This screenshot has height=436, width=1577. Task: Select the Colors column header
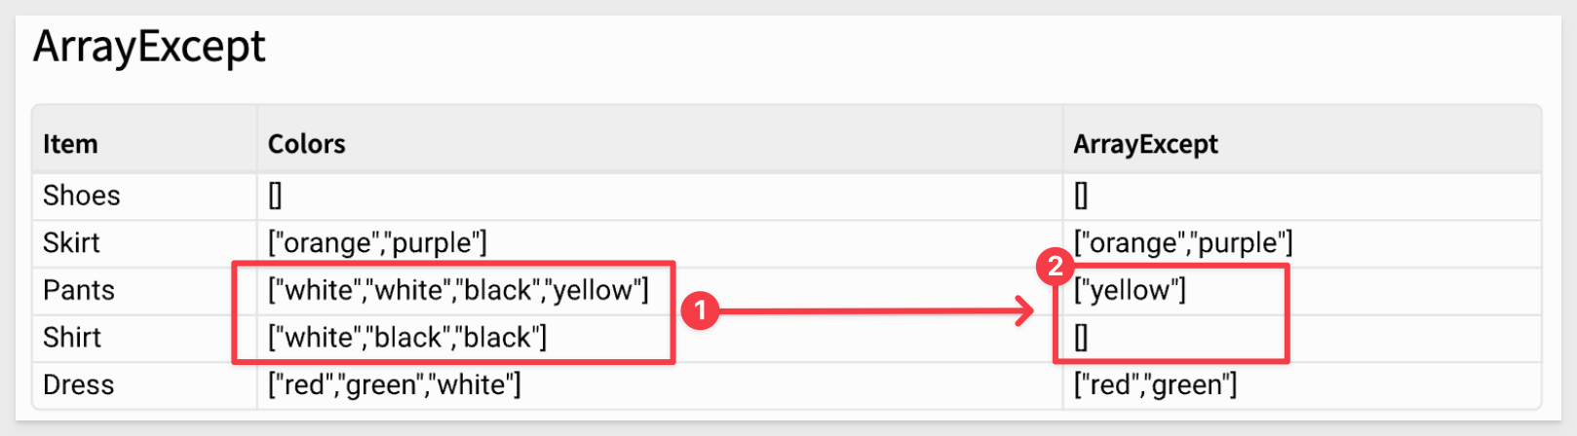pyautogui.click(x=306, y=144)
